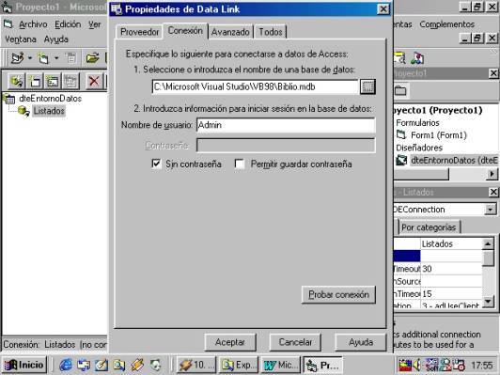The image size is (500, 375).
Task: Click the Pr... taskbar button
Action: [322, 365]
